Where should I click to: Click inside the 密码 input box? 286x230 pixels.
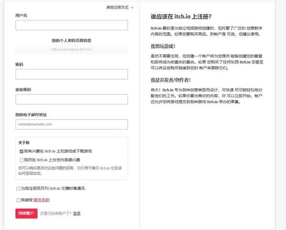coord(71,74)
